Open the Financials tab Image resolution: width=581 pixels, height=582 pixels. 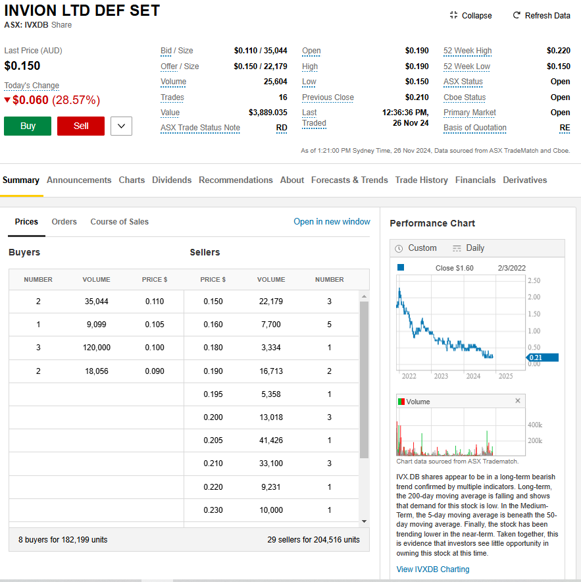(x=475, y=180)
